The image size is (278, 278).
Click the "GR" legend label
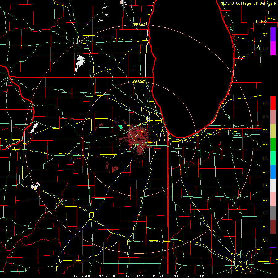[x=265, y=117]
